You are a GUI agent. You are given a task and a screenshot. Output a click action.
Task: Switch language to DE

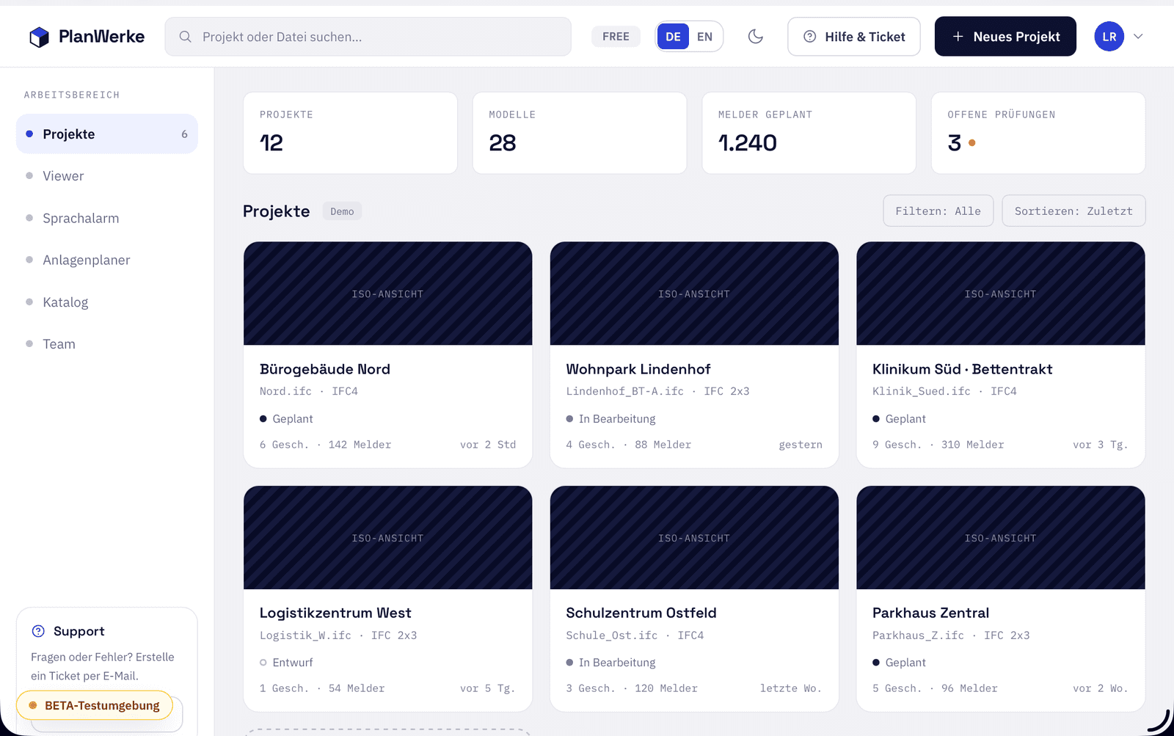pyautogui.click(x=673, y=37)
